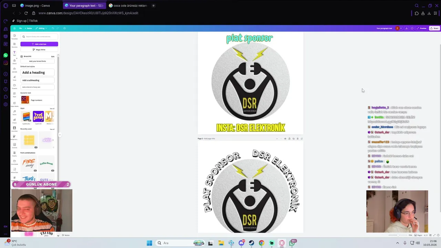Click the Share button
441x248 pixels.
tap(434, 28)
